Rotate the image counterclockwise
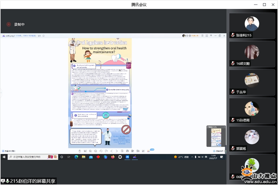Viewport: 278px width, 185px height. 101,151
